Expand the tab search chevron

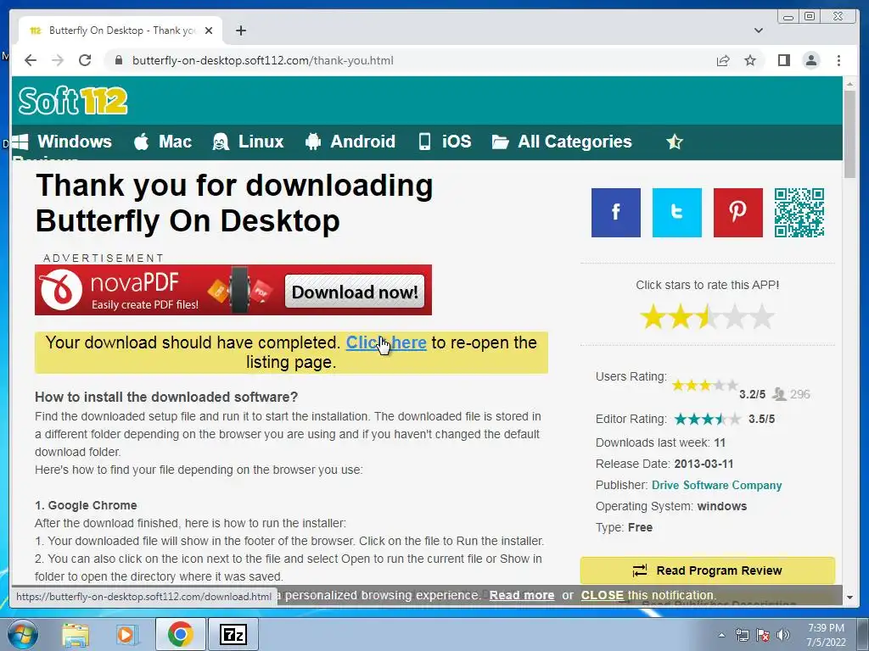pos(758,31)
